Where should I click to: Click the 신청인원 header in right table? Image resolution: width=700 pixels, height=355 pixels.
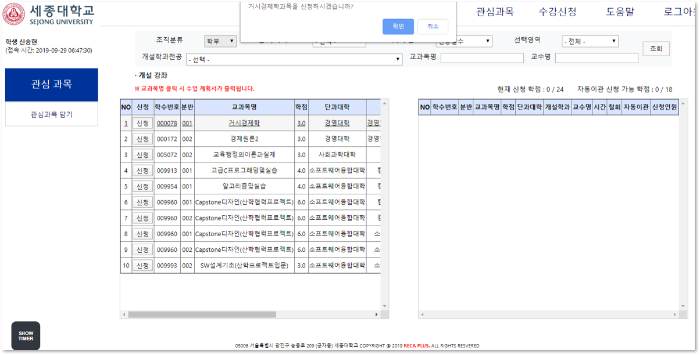click(664, 107)
